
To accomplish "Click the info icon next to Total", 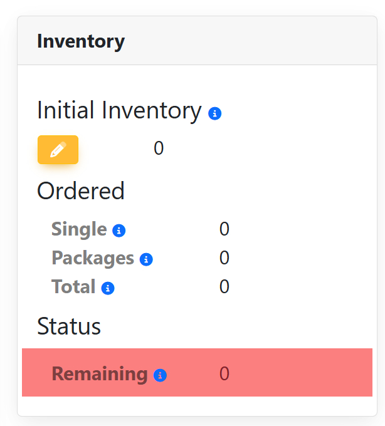I will tap(108, 288).
